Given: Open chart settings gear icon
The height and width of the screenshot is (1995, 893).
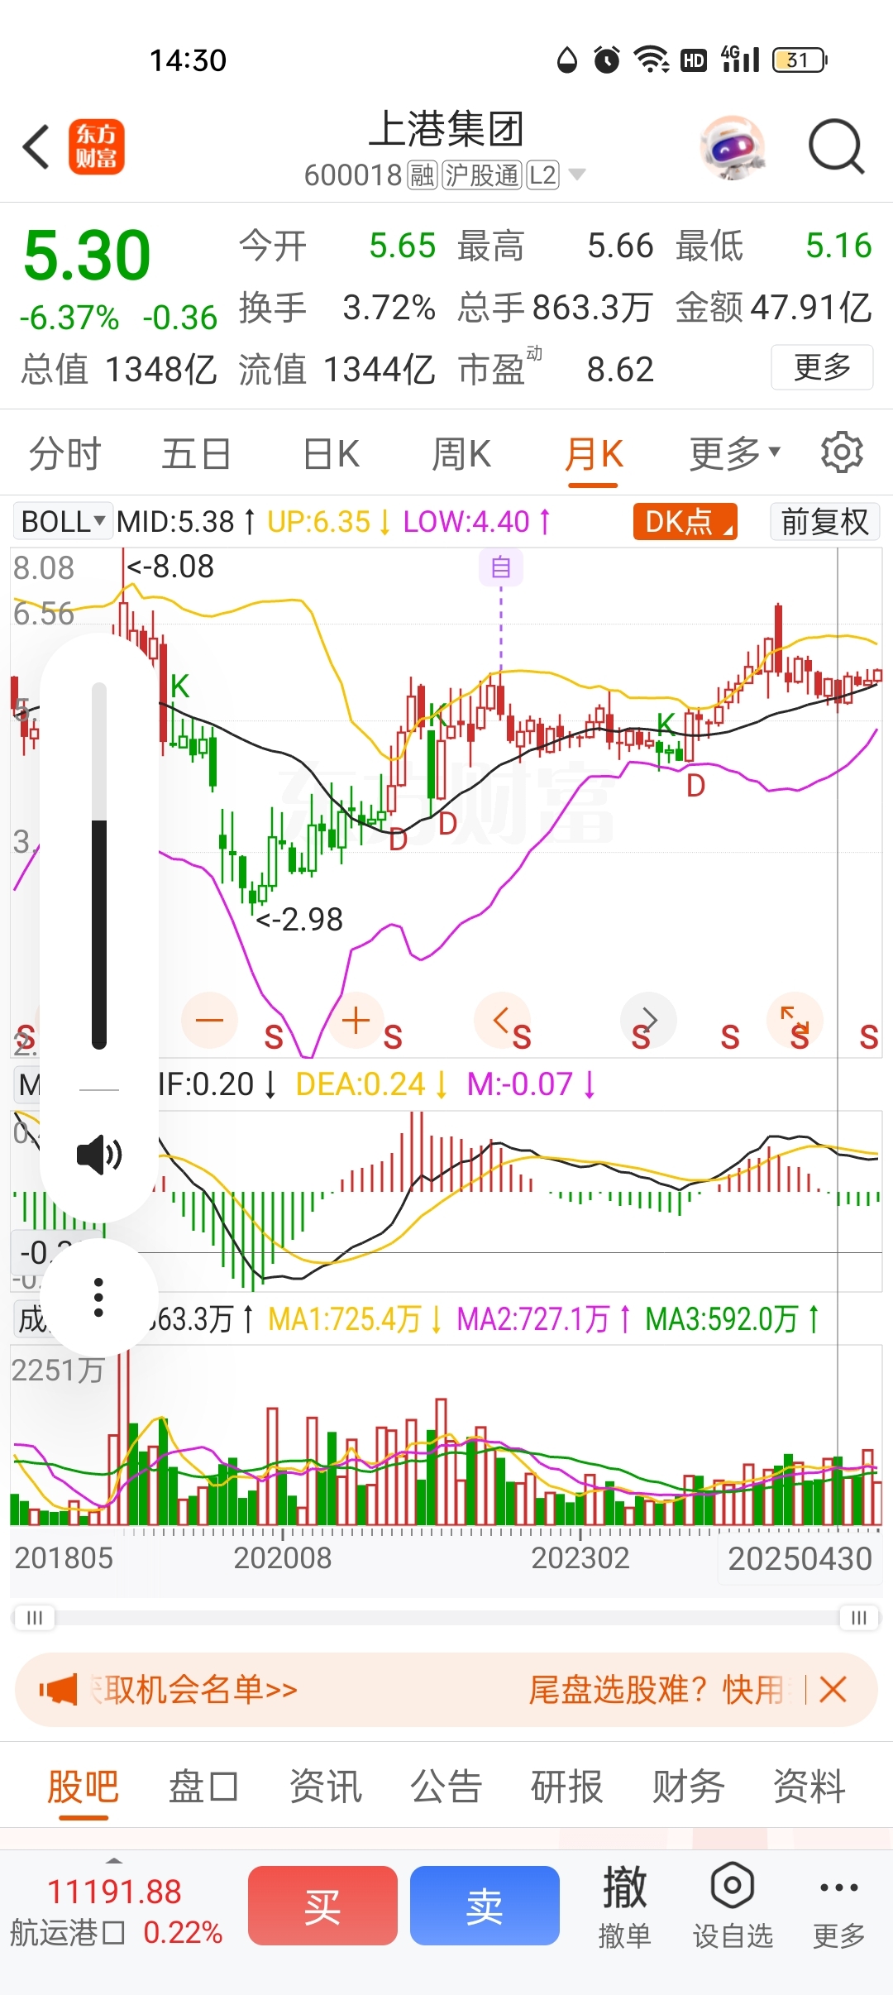Looking at the screenshot, I should (x=842, y=452).
